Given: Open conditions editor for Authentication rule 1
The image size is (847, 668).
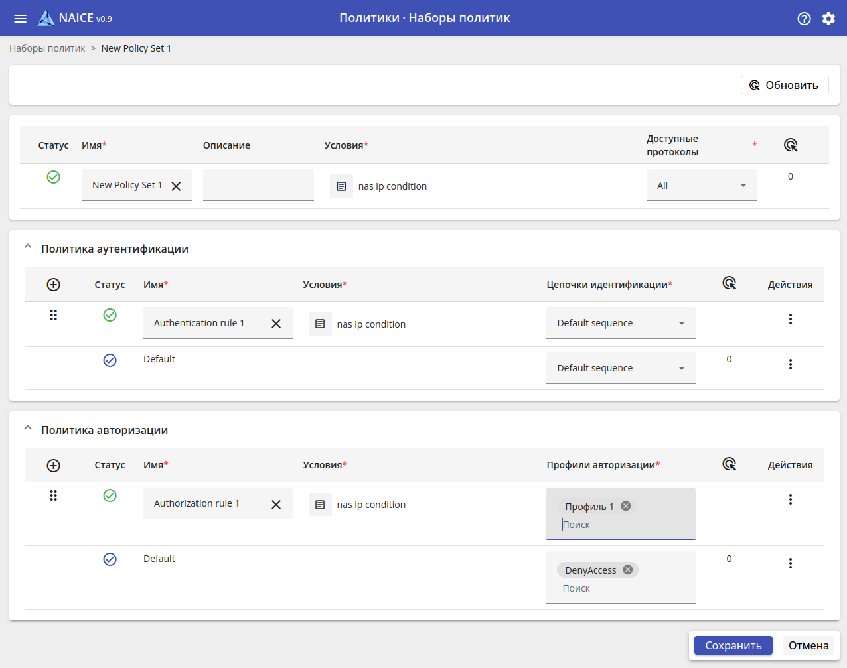Looking at the screenshot, I should point(320,324).
